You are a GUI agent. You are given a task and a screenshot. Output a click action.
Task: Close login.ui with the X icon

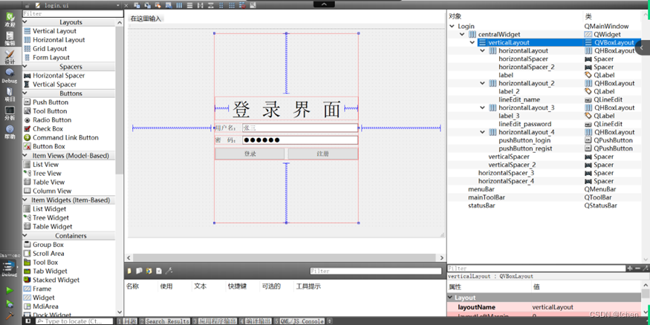click(126, 5)
